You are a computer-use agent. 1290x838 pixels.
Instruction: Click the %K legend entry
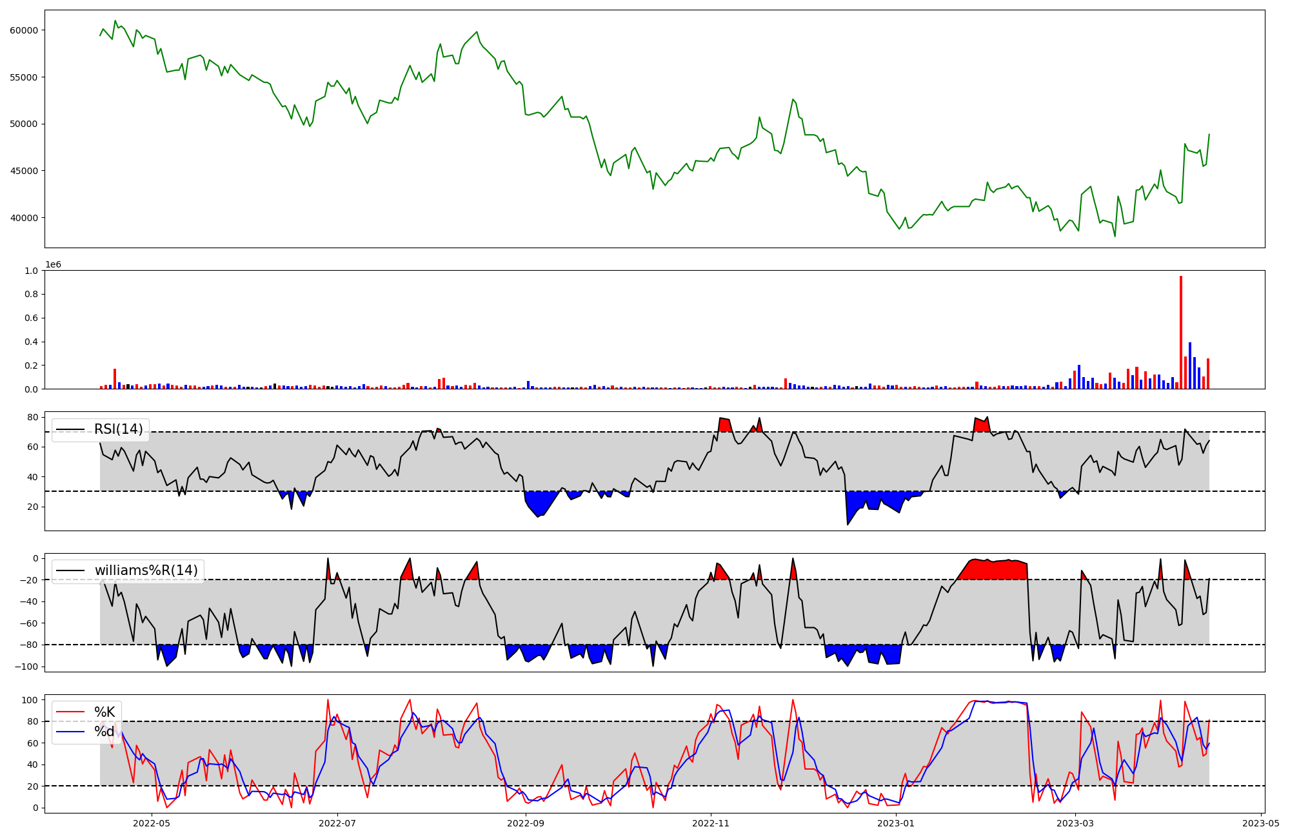104,712
